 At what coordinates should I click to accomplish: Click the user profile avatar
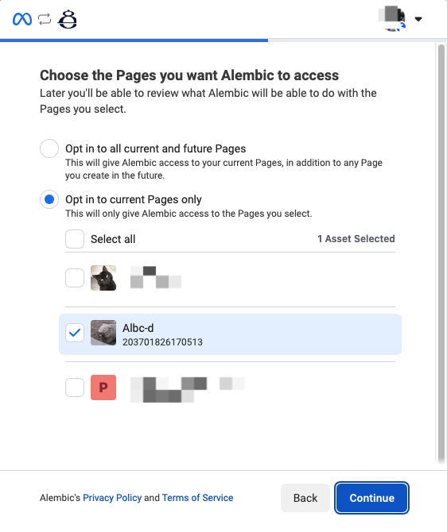click(392, 19)
